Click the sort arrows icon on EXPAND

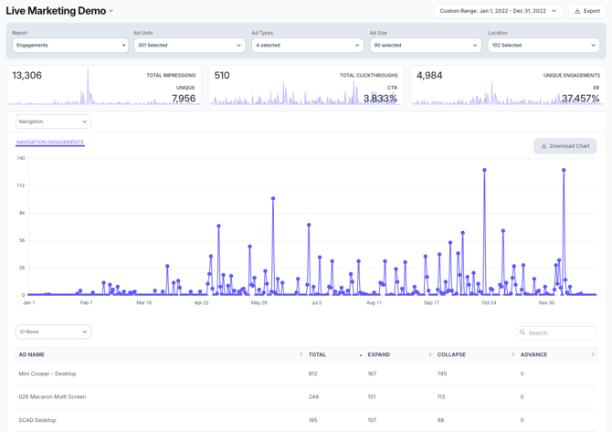430,354
